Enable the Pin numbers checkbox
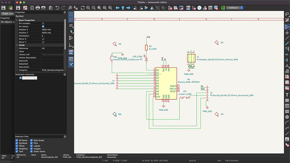290x163 pixels. (43, 23)
